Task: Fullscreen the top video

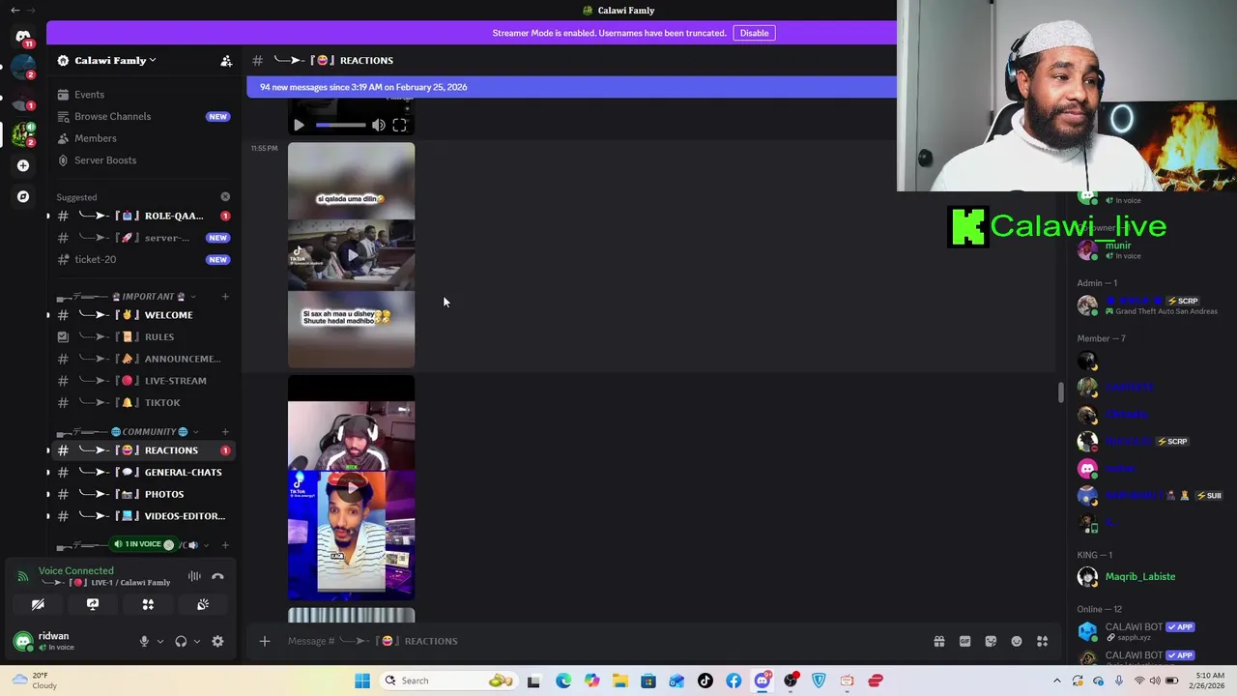Action: tap(399, 125)
